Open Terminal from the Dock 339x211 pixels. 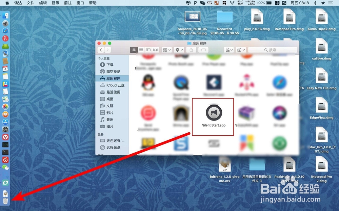tap(5, 152)
